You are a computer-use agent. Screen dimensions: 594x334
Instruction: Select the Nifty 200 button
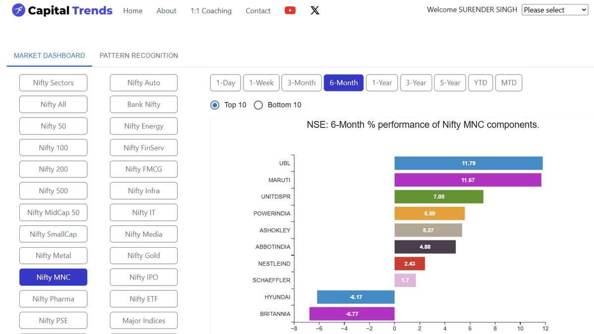(x=53, y=169)
